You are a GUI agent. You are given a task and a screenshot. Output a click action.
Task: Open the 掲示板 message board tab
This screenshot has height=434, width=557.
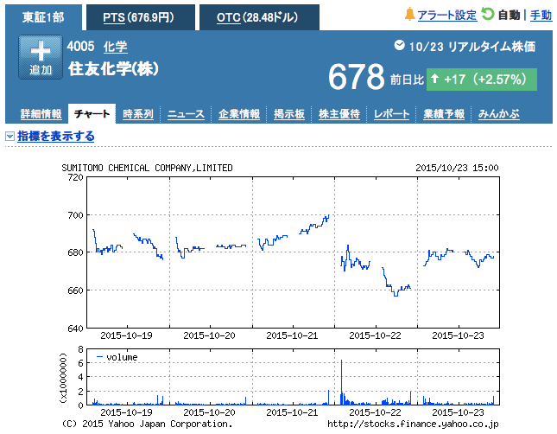click(x=289, y=114)
